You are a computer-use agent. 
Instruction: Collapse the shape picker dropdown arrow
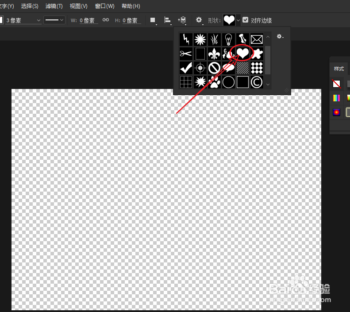pyautogui.click(x=238, y=20)
